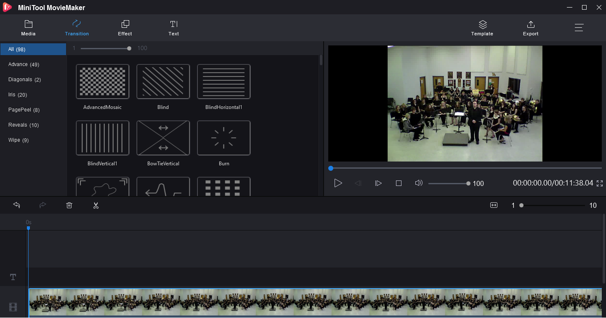Stop the video playback
606x318 pixels.
click(399, 183)
